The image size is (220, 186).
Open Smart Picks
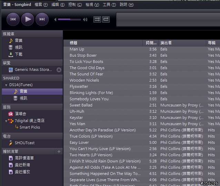click(30, 127)
